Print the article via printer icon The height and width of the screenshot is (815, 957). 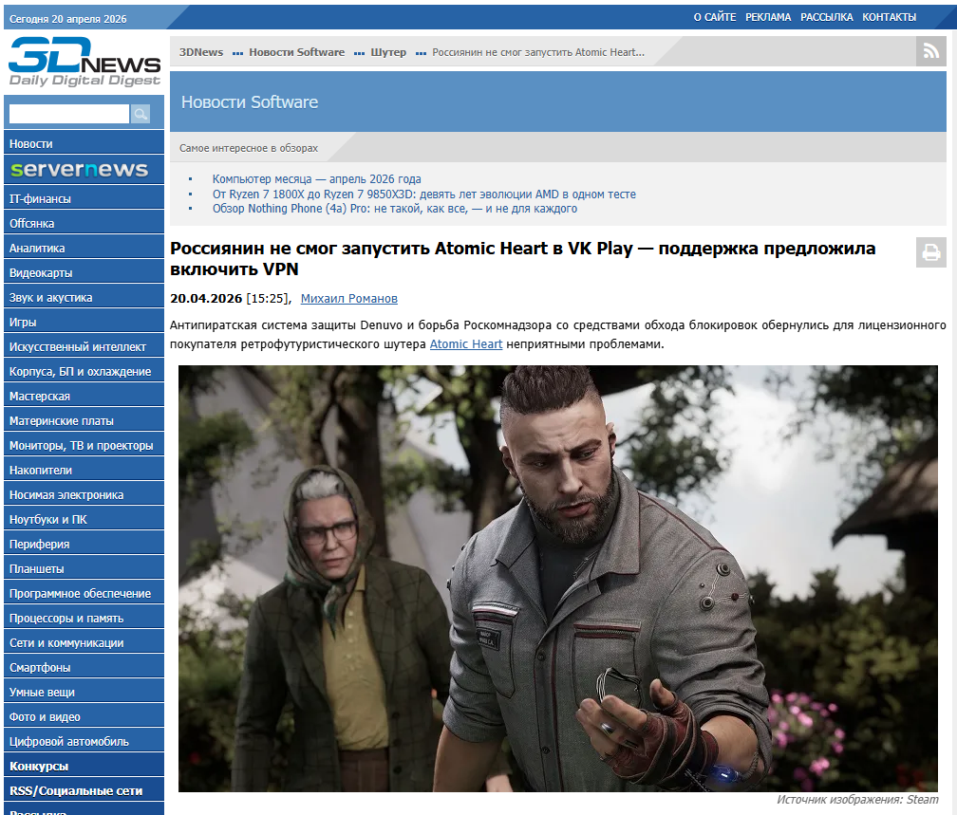(x=931, y=251)
